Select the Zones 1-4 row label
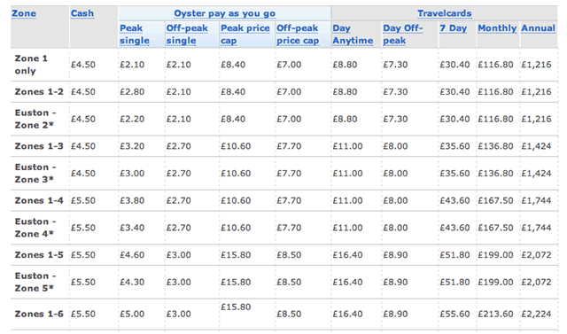This screenshot has height=334, width=567. (x=39, y=200)
